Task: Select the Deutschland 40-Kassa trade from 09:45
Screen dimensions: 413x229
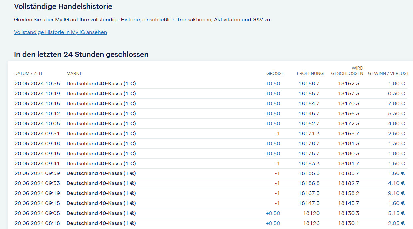Action: pos(101,154)
